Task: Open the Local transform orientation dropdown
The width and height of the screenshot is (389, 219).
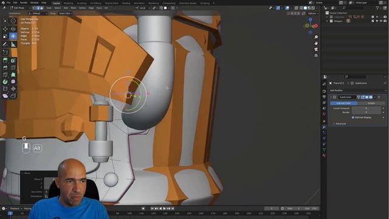Action: pos(142,8)
